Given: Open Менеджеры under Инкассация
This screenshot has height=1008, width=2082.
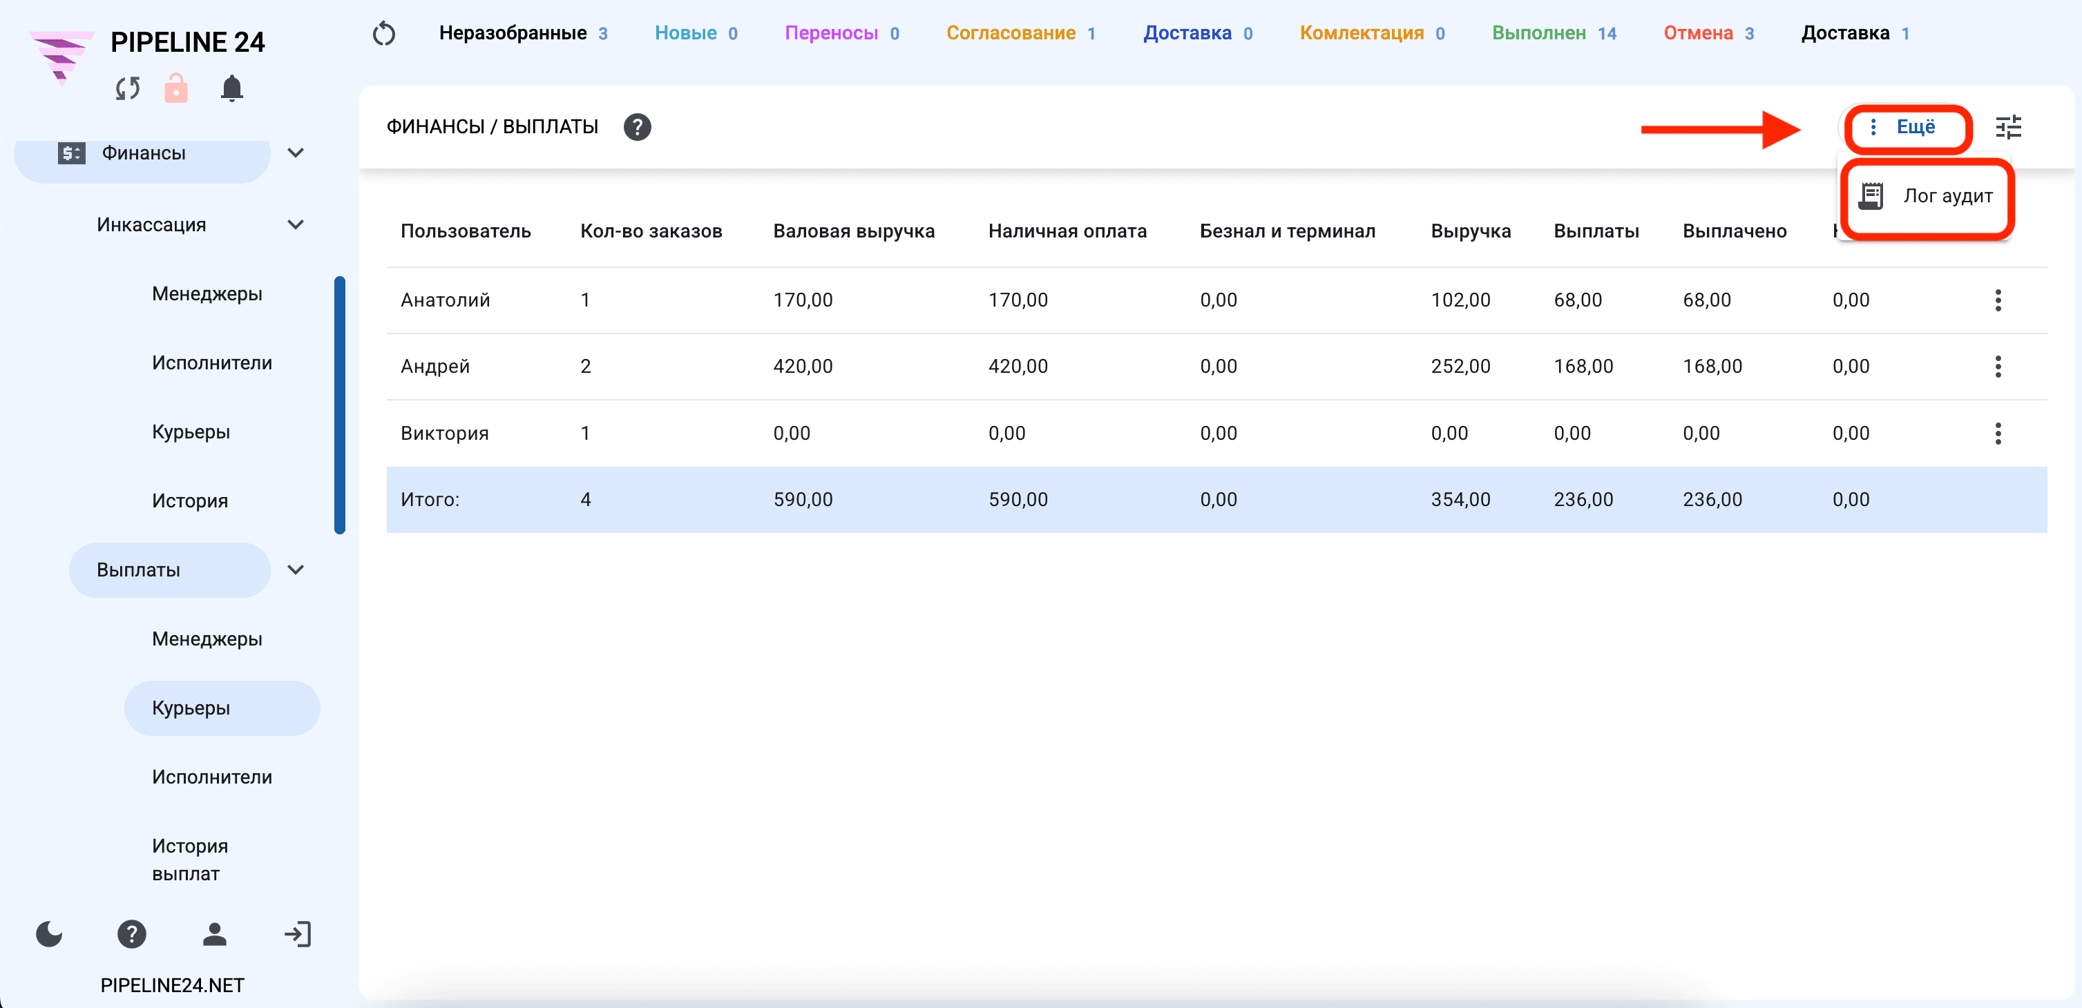Looking at the screenshot, I should coord(207,294).
